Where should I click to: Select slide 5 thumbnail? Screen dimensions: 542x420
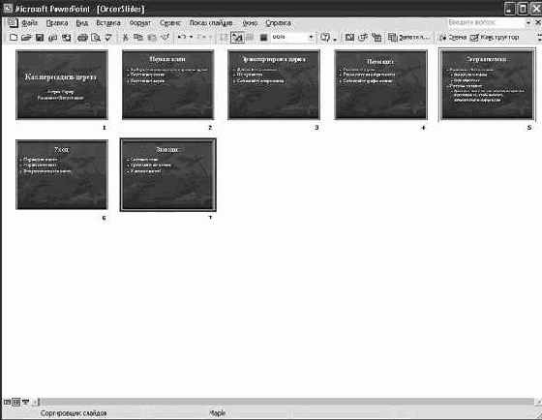point(487,85)
